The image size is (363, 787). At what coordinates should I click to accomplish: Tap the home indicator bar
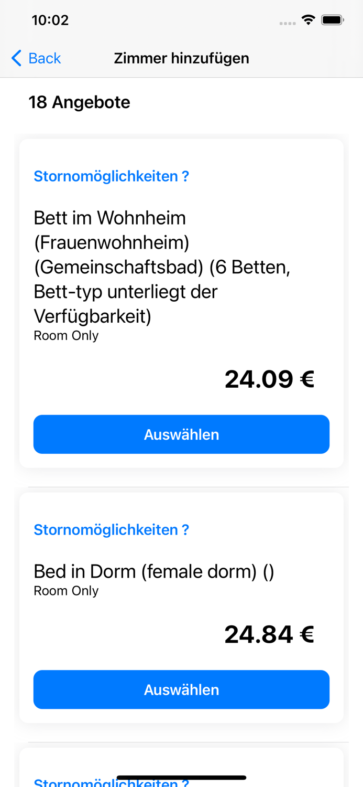tap(181, 775)
